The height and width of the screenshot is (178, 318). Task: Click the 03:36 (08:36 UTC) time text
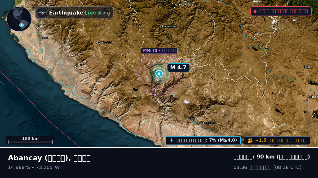(267, 167)
